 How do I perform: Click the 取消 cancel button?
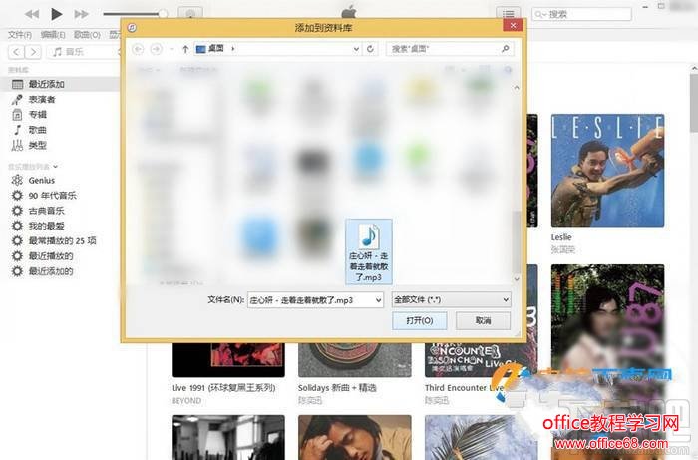tap(483, 320)
